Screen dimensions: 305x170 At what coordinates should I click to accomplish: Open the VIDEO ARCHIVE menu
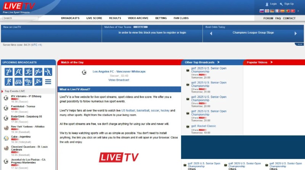(x=138, y=18)
